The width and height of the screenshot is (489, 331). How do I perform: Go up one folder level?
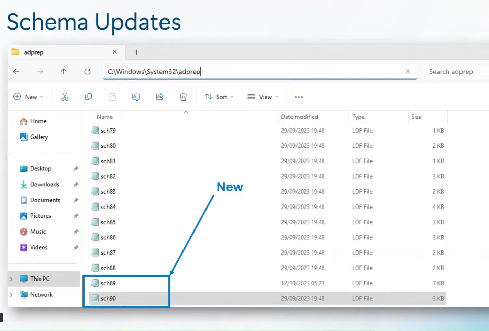[64, 71]
